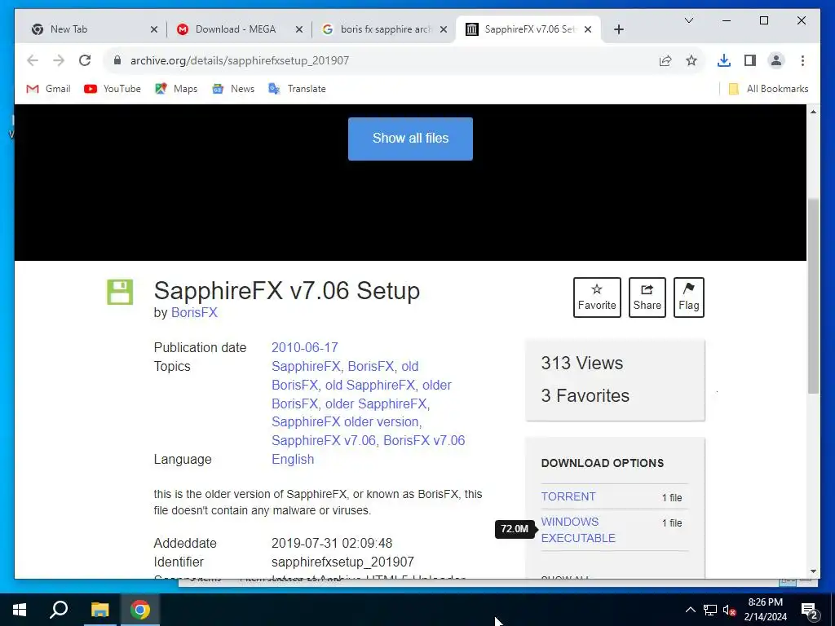View site information lock icon
Screen dimensions: 835x626
click(117, 60)
